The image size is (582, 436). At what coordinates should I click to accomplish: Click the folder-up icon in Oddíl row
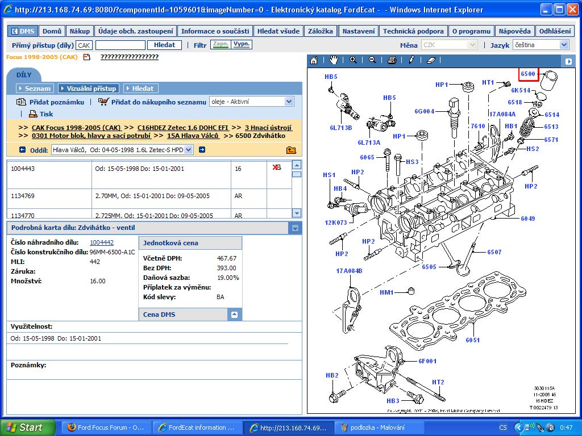pyautogui.click(x=291, y=150)
